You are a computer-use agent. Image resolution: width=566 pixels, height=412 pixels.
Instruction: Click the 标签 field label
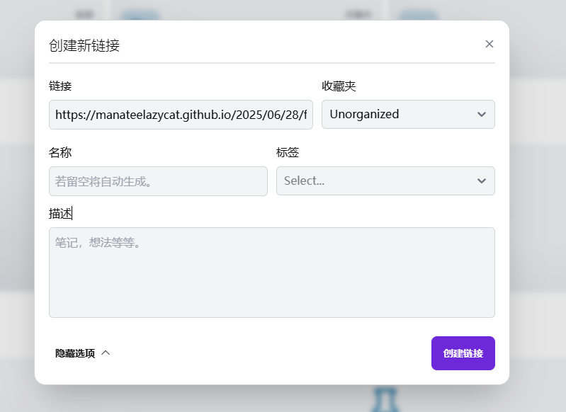point(288,152)
